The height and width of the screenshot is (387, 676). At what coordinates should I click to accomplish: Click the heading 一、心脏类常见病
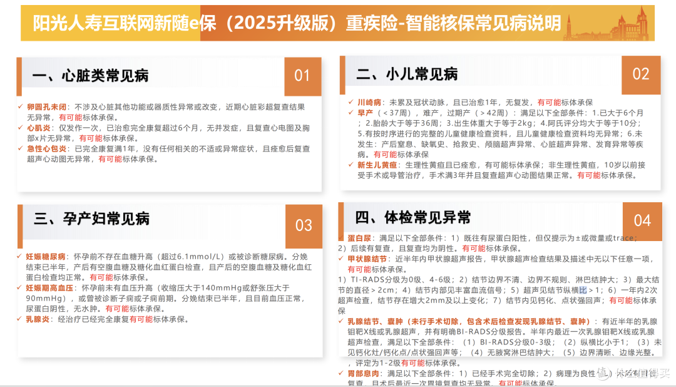point(91,76)
